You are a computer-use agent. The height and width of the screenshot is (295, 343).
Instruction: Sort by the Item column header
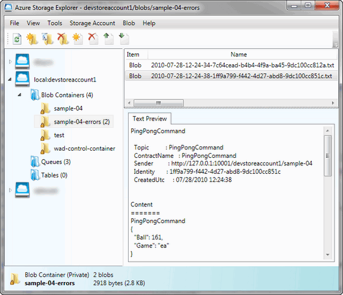[x=137, y=54]
